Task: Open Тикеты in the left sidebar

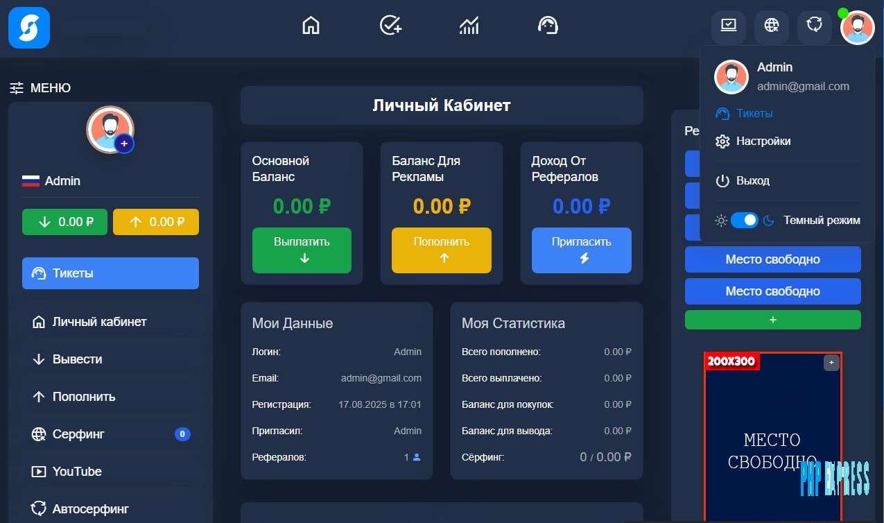Action: 110,273
